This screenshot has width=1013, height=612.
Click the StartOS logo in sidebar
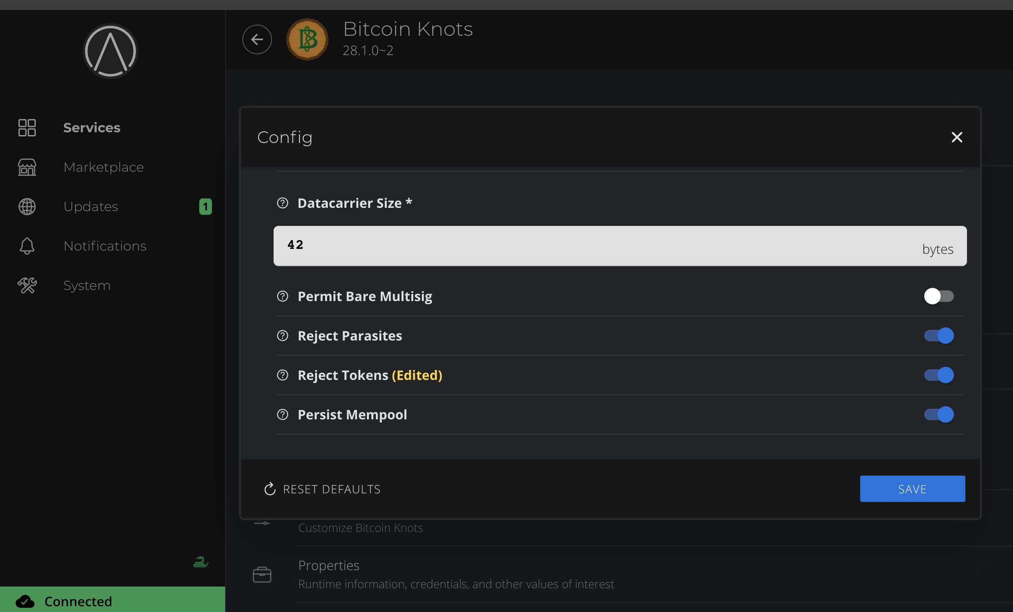[x=110, y=51]
